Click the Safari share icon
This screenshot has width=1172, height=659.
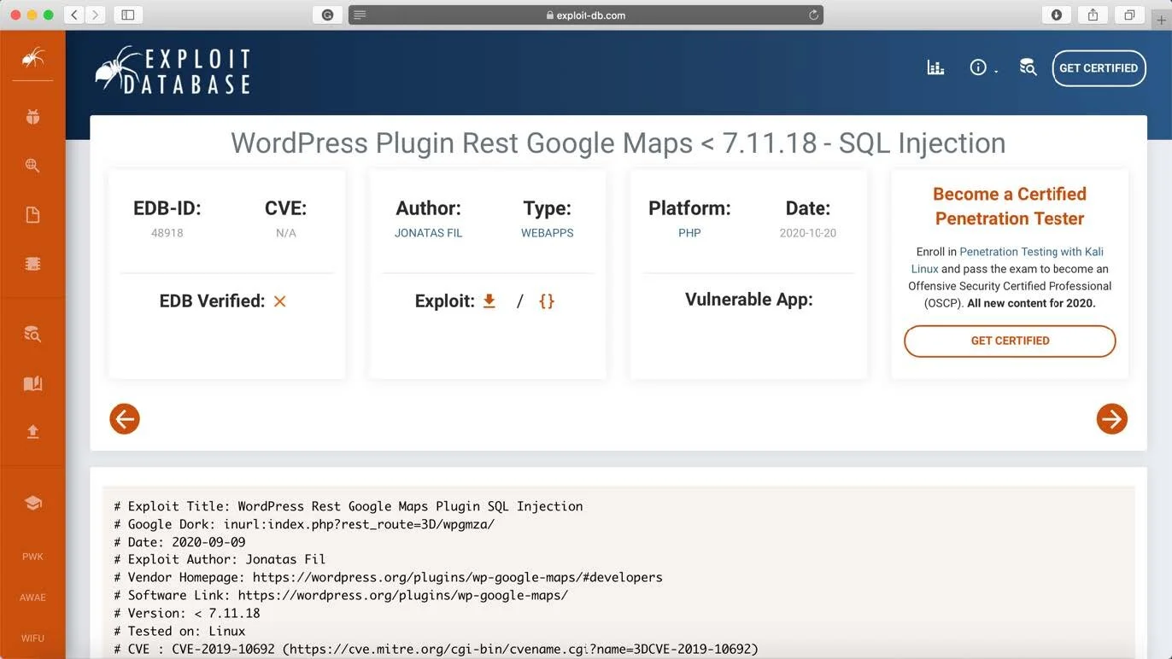1093,15
